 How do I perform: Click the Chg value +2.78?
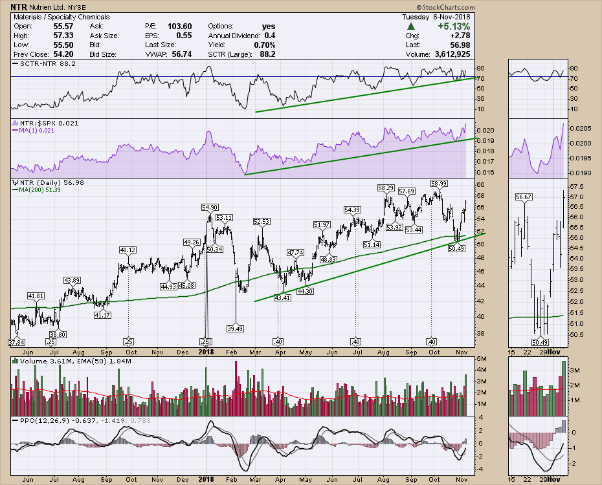tap(460, 36)
